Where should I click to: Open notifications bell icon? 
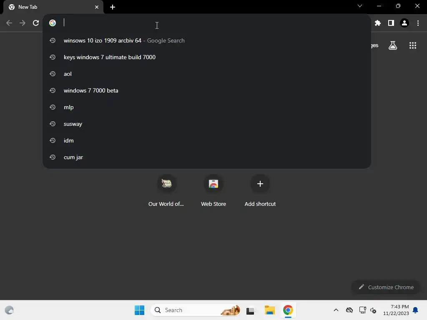[415, 310]
